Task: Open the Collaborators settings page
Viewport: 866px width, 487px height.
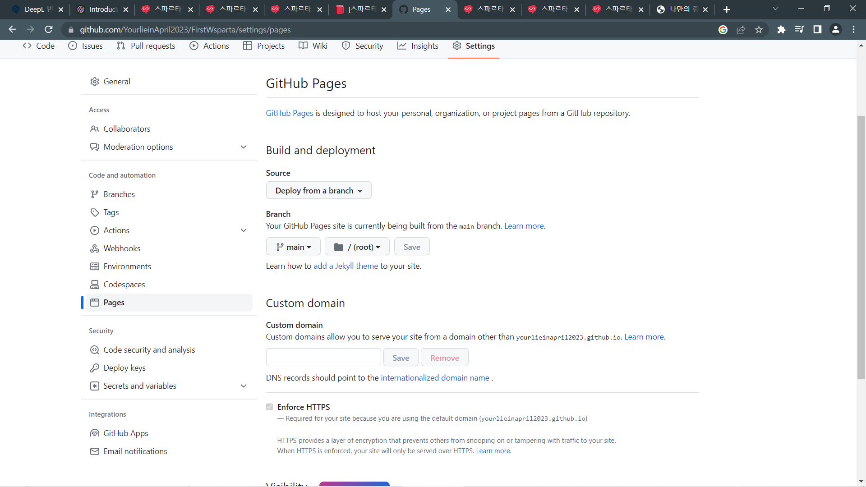Action: click(x=127, y=129)
